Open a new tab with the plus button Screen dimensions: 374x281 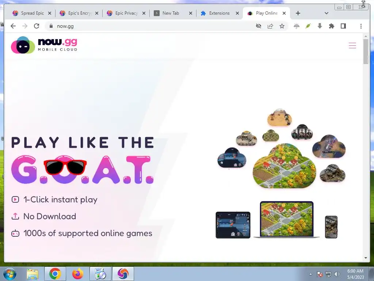click(x=298, y=13)
